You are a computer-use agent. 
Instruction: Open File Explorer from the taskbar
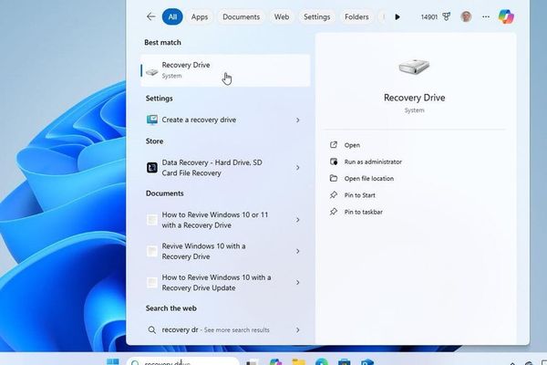tap(299, 362)
